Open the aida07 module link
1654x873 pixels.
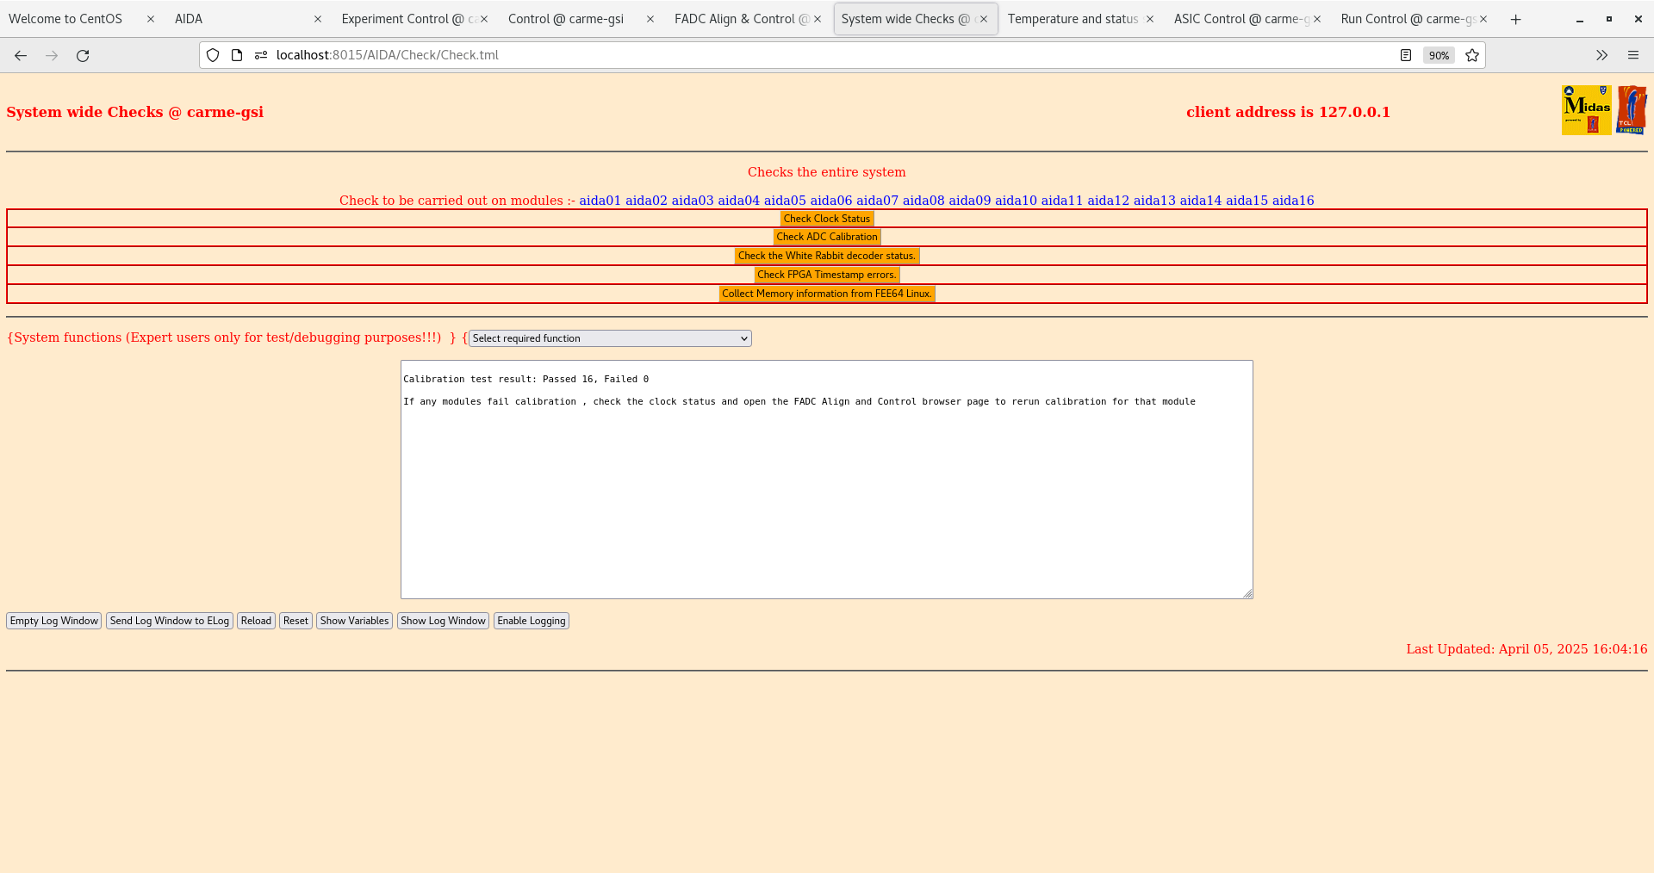tap(876, 200)
